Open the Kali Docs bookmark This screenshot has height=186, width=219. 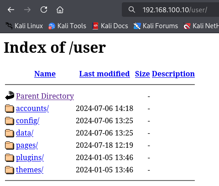(x=110, y=26)
